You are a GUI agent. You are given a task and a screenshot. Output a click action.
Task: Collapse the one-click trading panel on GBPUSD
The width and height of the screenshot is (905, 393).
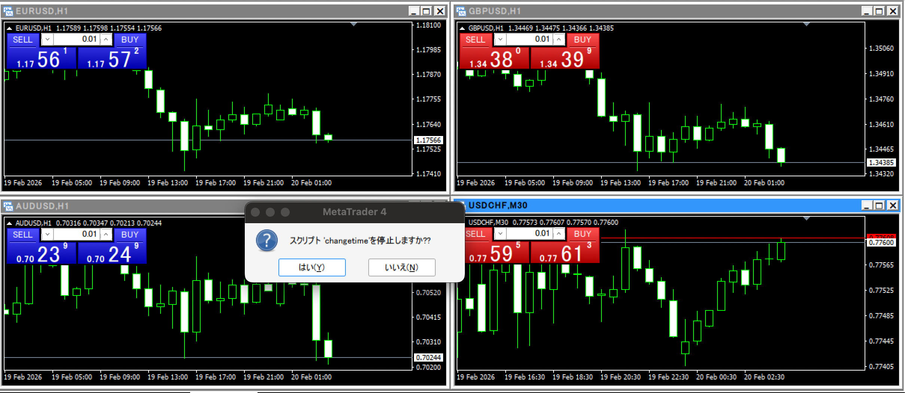click(x=462, y=28)
